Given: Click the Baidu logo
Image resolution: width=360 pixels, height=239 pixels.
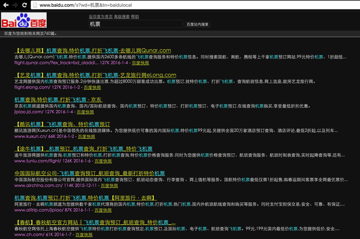Looking at the screenshot, I should point(24,20).
